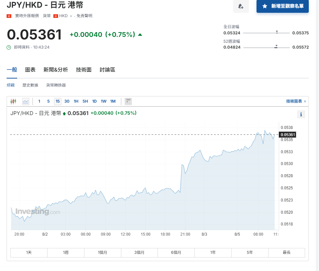The height and width of the screenshot is (271, 319).
Task: Activate the 1D interval
Action: pyautogui.click(x=94, y=101)
